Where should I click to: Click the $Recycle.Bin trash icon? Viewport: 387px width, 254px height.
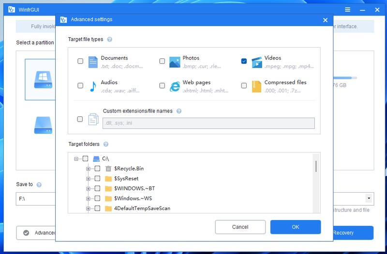coord(108,169)
